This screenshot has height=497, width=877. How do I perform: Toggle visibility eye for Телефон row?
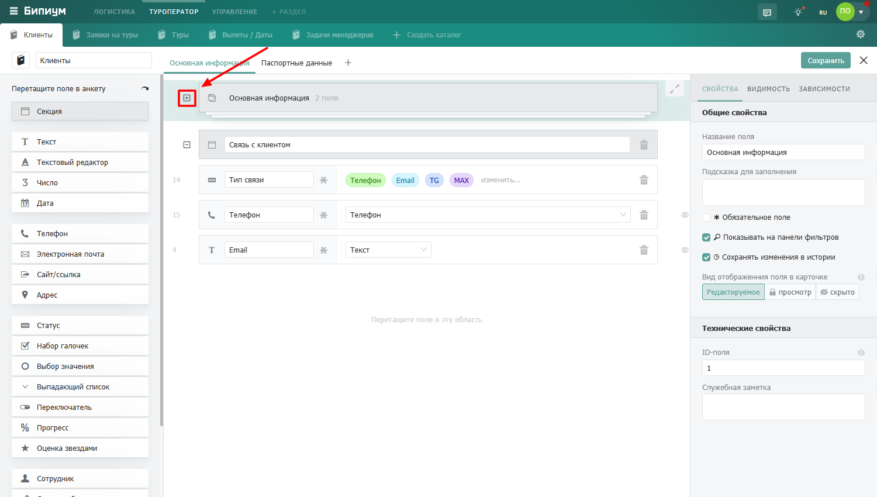(685, 215)
